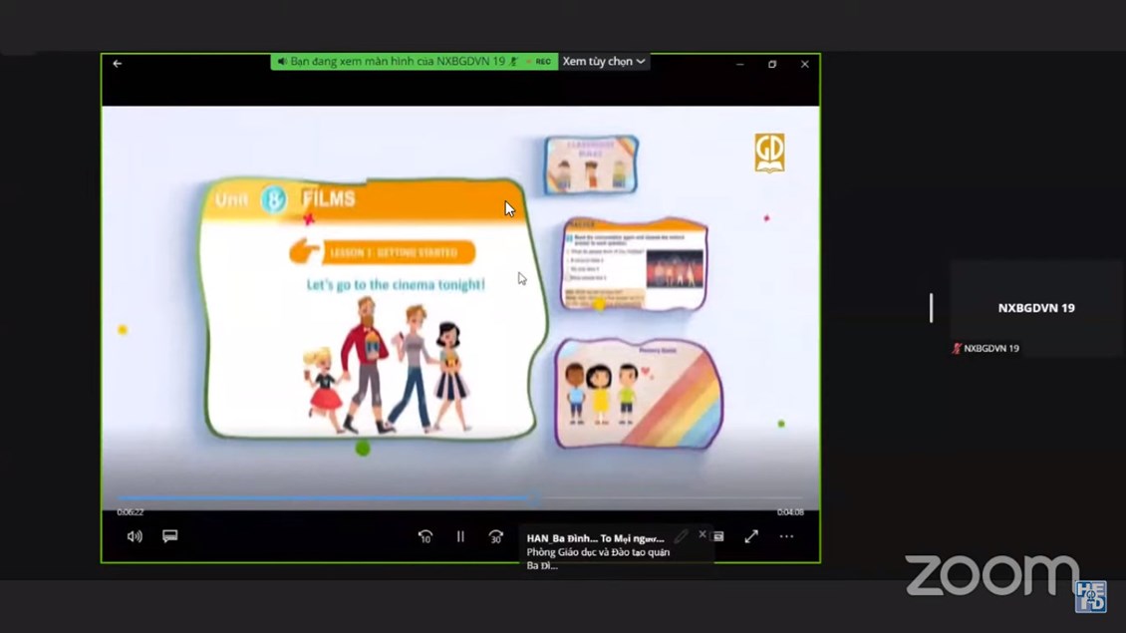Open the subtitles and captions menu
1126x633 pixels.
[x=170, y=536]
